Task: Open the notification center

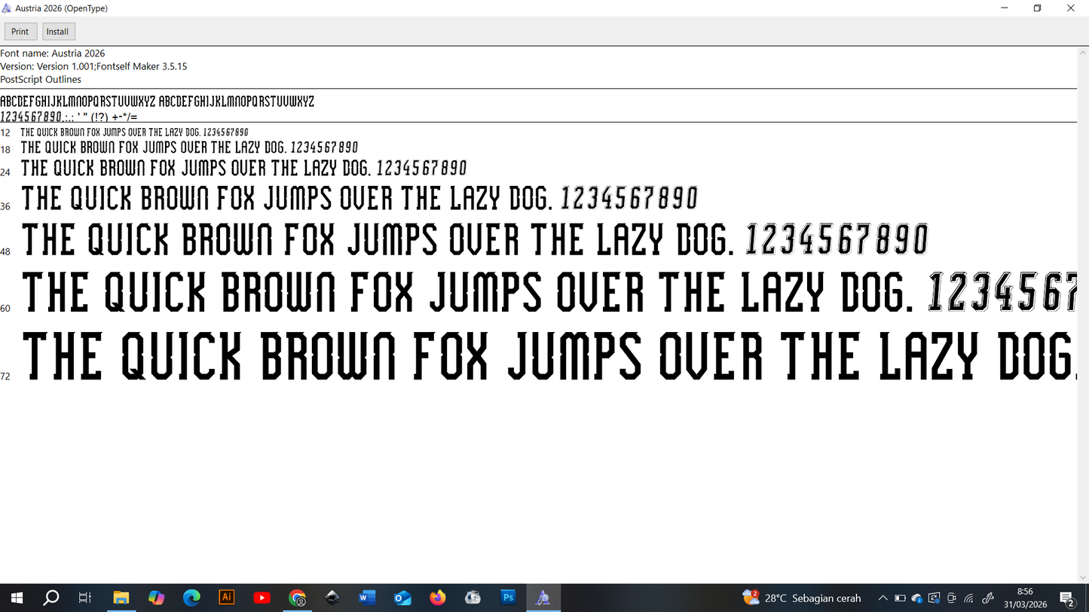Action: click(1067, 598)
